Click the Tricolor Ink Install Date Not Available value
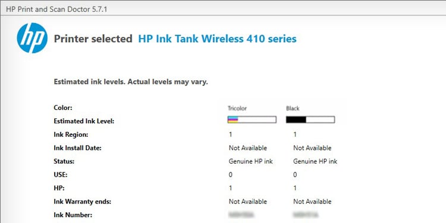 248,148
